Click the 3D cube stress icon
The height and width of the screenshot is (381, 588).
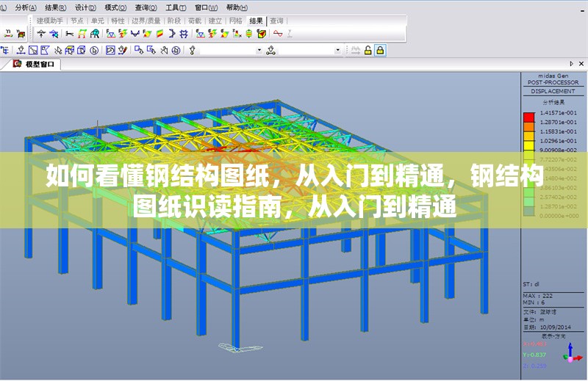click(x=261, y=34)
